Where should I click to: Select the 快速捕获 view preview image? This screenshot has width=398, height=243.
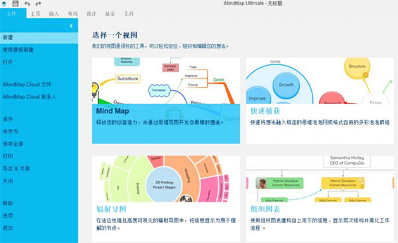320,80
